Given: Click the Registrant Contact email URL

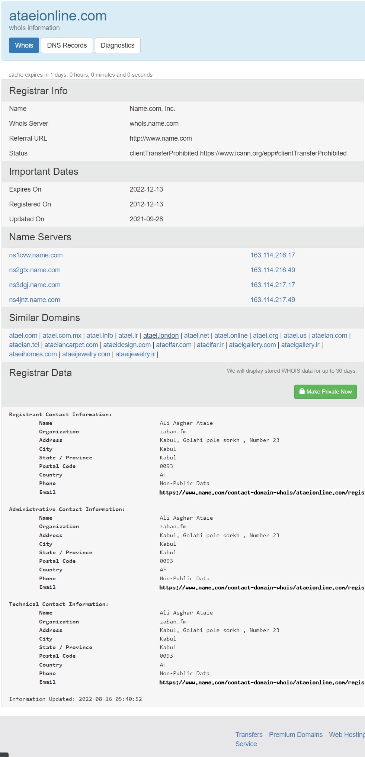Looking at the screenshot, I should [262, 493].
